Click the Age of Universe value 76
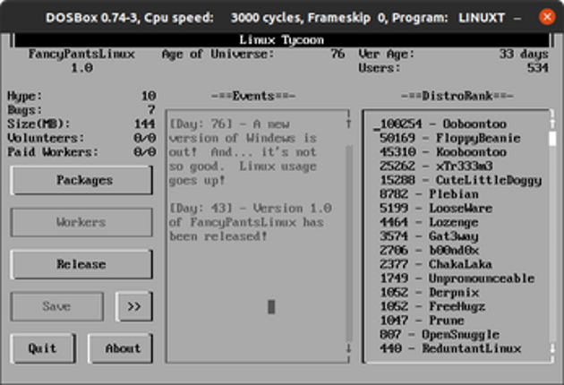 tap(338, 54)
